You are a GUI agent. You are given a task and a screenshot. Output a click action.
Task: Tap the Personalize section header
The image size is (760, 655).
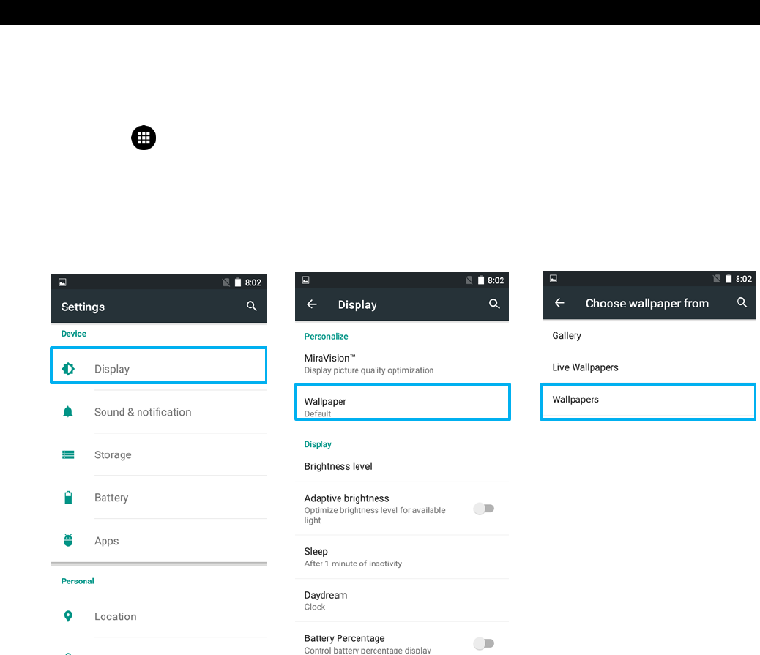(x=326, y=336)
